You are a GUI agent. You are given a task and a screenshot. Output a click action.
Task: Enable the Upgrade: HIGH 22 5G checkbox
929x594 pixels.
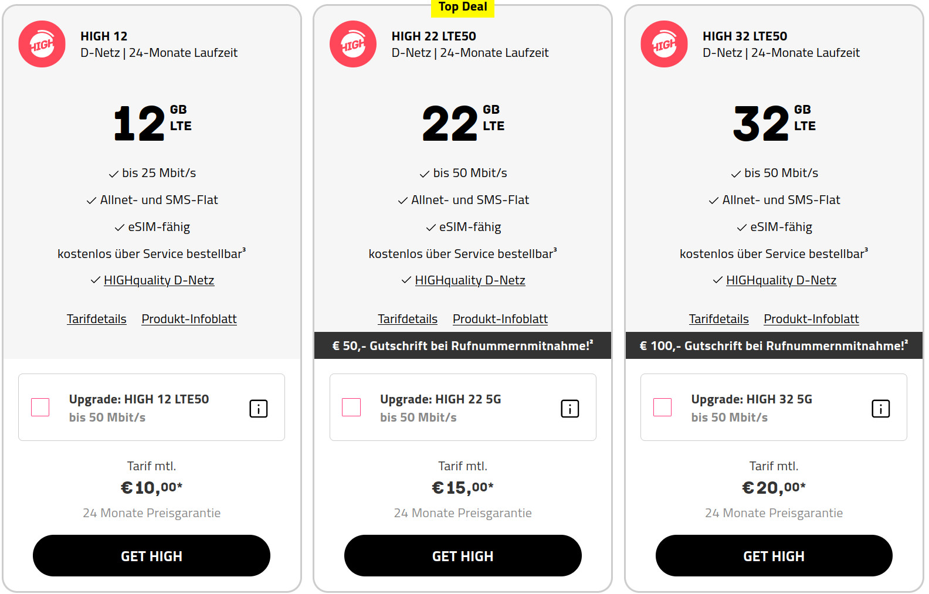[351, 407]
